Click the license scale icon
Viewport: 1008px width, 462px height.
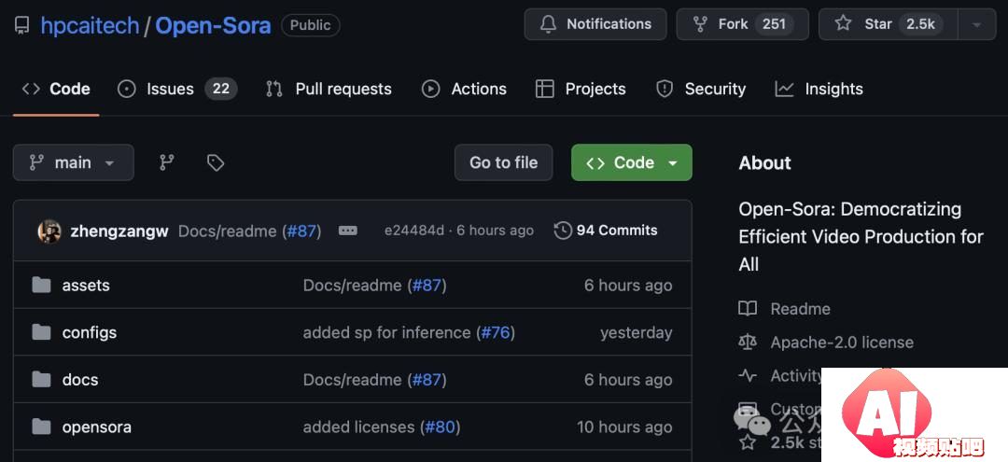[x=748, y=343]
